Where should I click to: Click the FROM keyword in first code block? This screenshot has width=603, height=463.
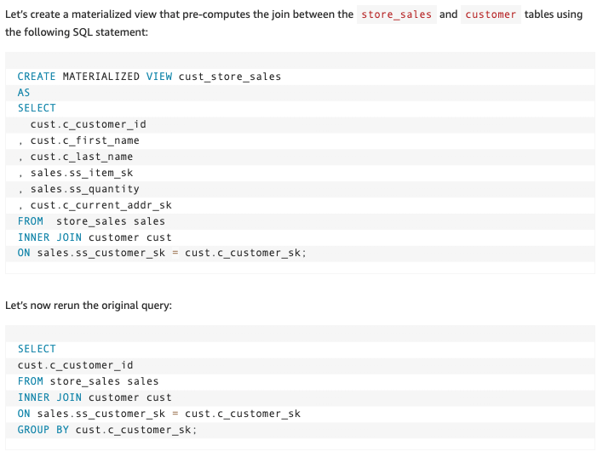pos(31,221)
